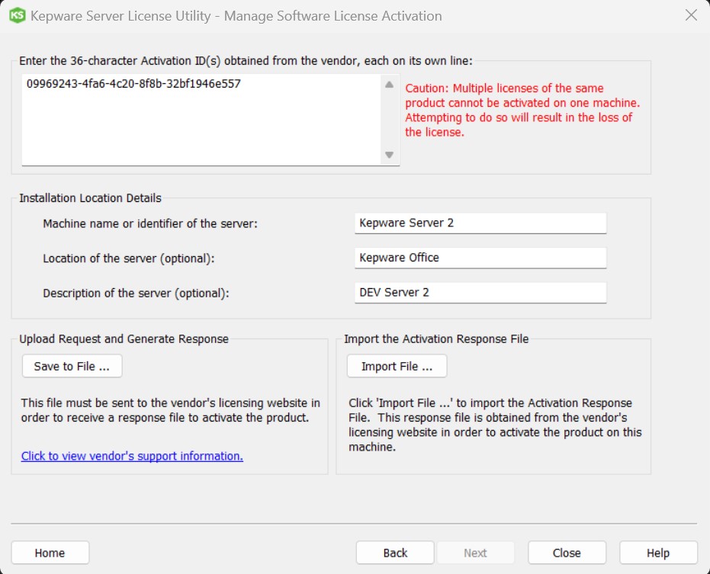This screenshot has width=710, height=574.
Task: Click the Kepware KS logo icon in the title bar
Action: (17, 15)
